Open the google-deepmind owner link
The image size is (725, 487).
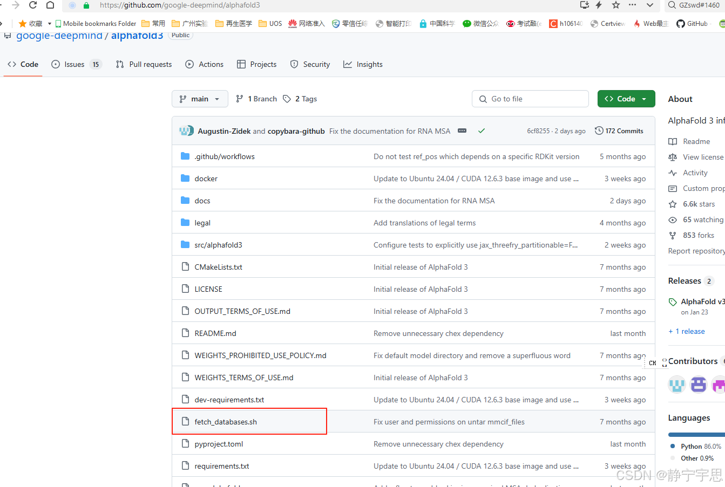pos(59,36)
